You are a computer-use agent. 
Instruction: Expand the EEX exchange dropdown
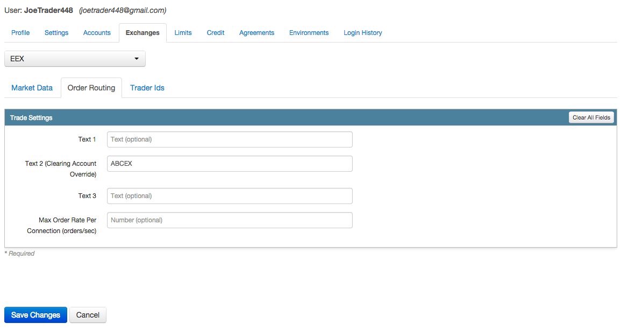coord(75,59)
